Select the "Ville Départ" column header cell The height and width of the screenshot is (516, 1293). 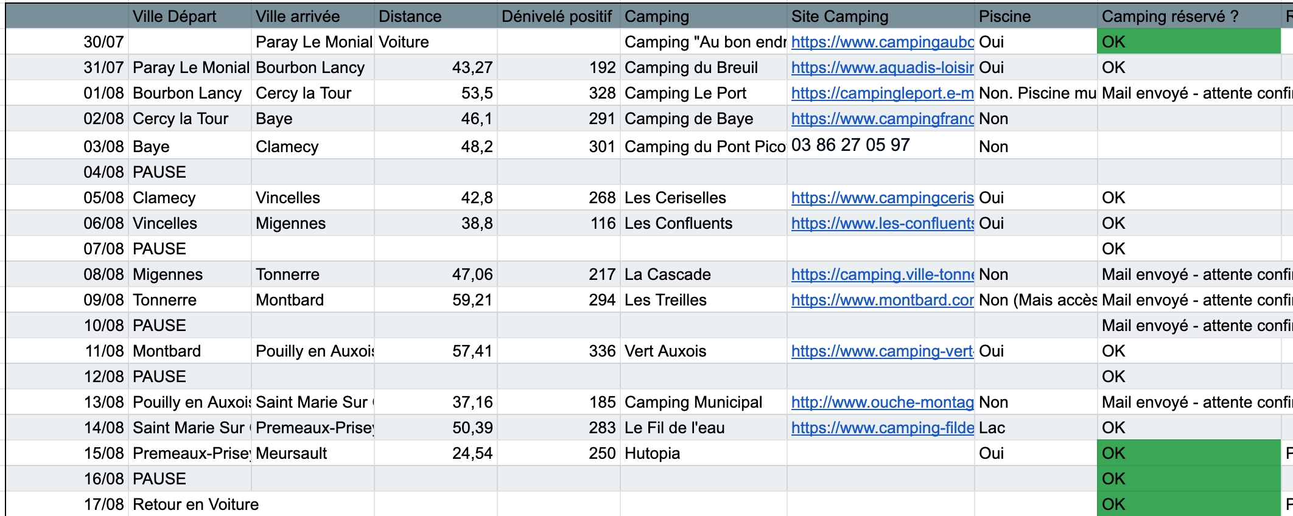[x=189, y=16]
